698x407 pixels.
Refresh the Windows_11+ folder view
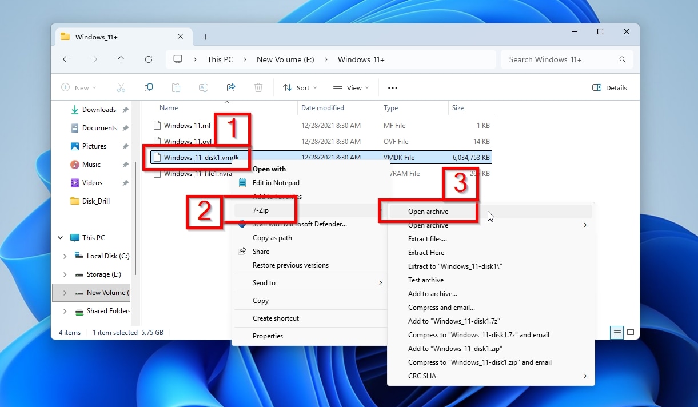(149, 59)
